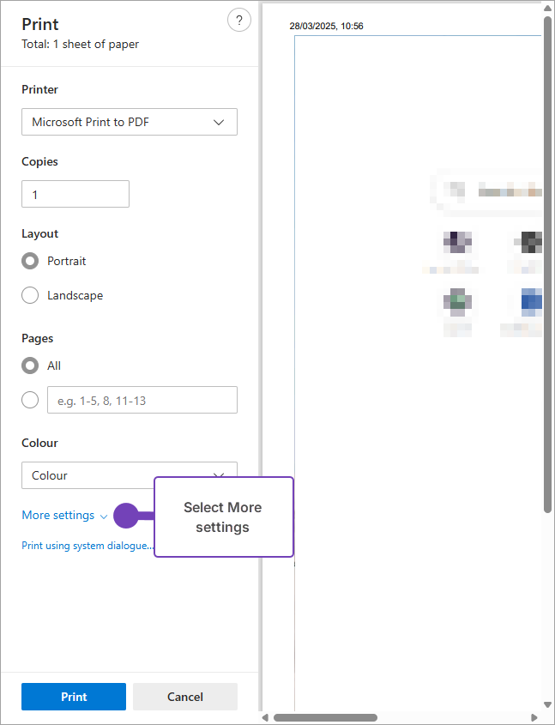The width and height of the screenshot is (555, 725).
Task: Click the left arrow on the horizontal scrollbar
Action: click(x=266, y=717)
